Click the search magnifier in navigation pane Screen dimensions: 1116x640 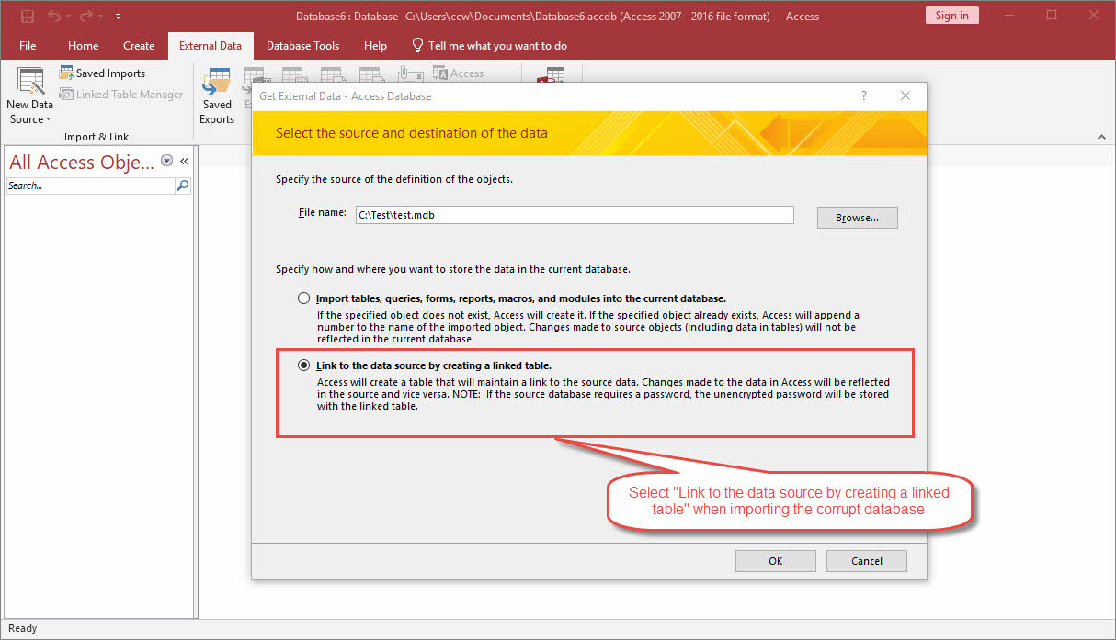182,185
